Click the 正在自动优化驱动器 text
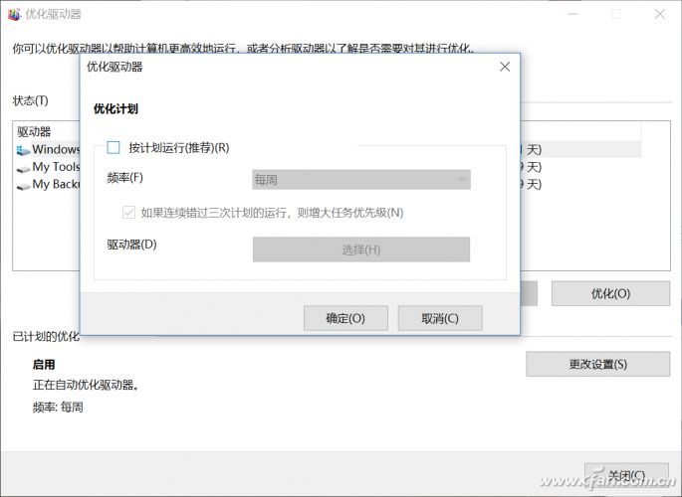Viewport: 682px width, 497px height. pyautogui.click(x=86, y=385)
